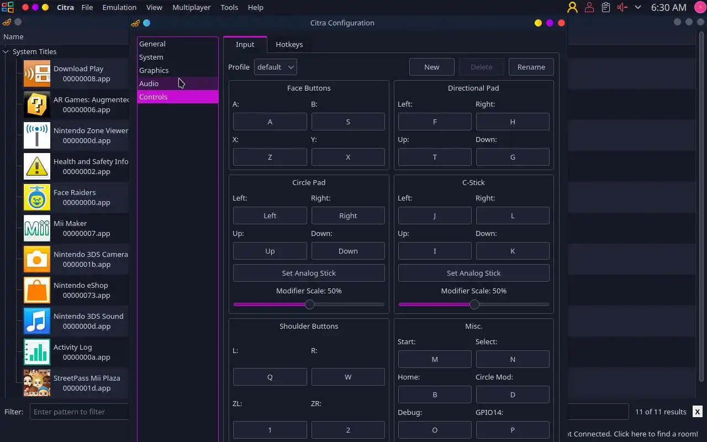Open the View menu
The width and height of the screenshot is (707, 442).
click(154, 7)
